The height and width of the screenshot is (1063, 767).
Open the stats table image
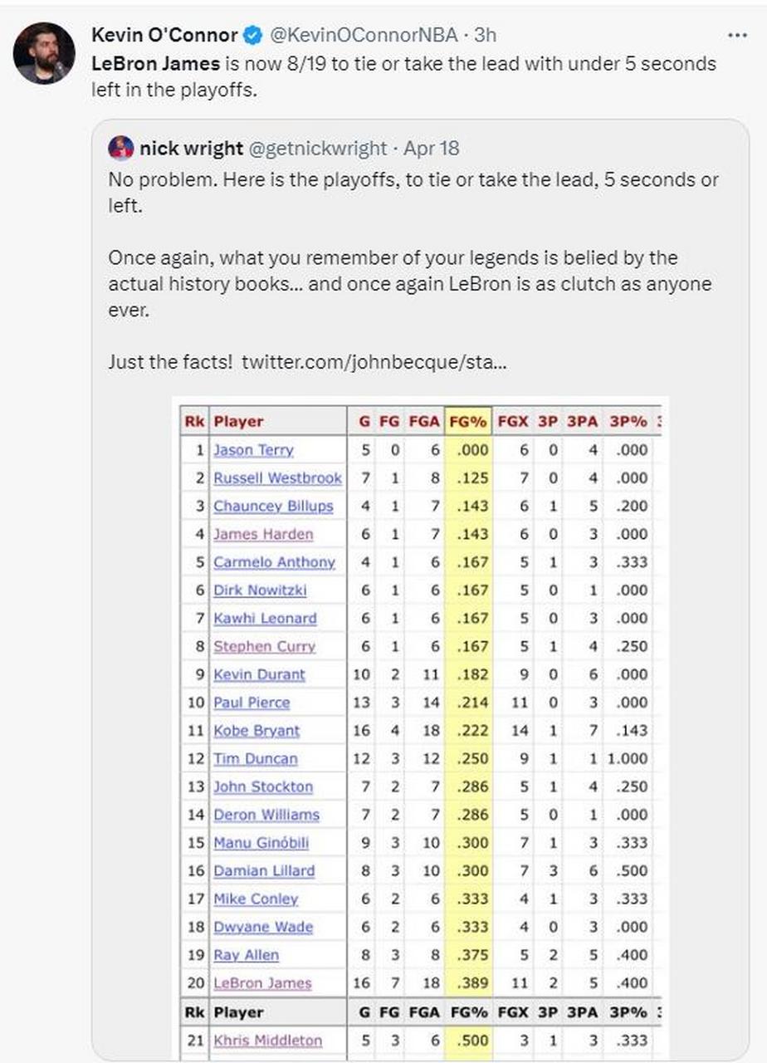point(421,727)
